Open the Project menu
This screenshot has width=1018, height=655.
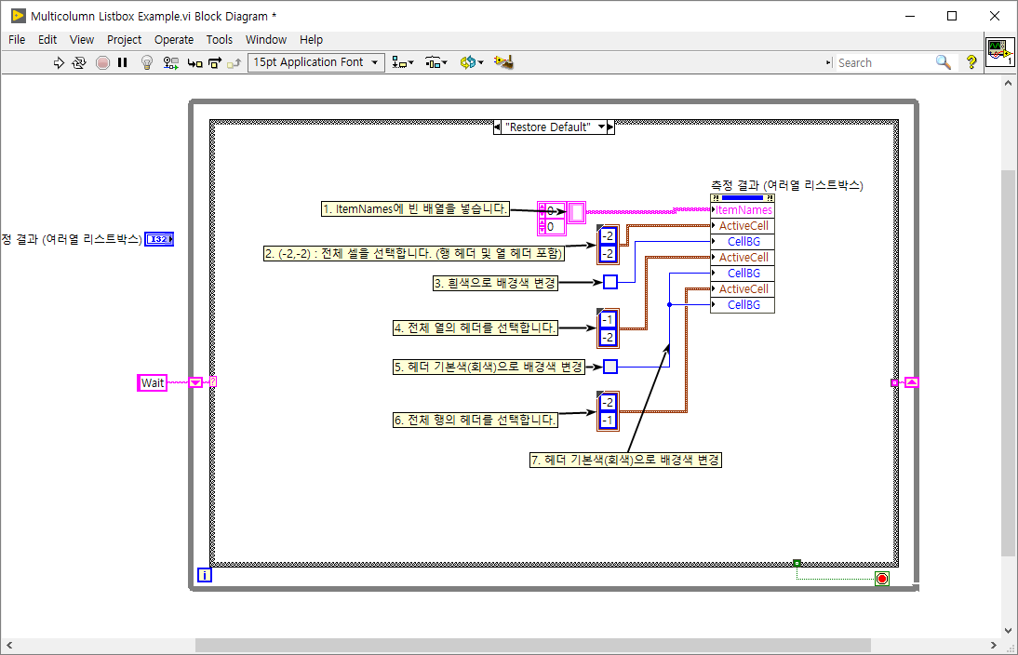[124, 40]
